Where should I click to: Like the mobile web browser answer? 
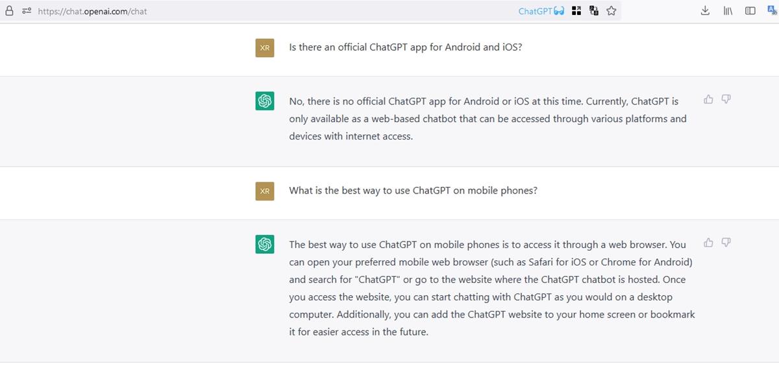[x=708, y=243]
